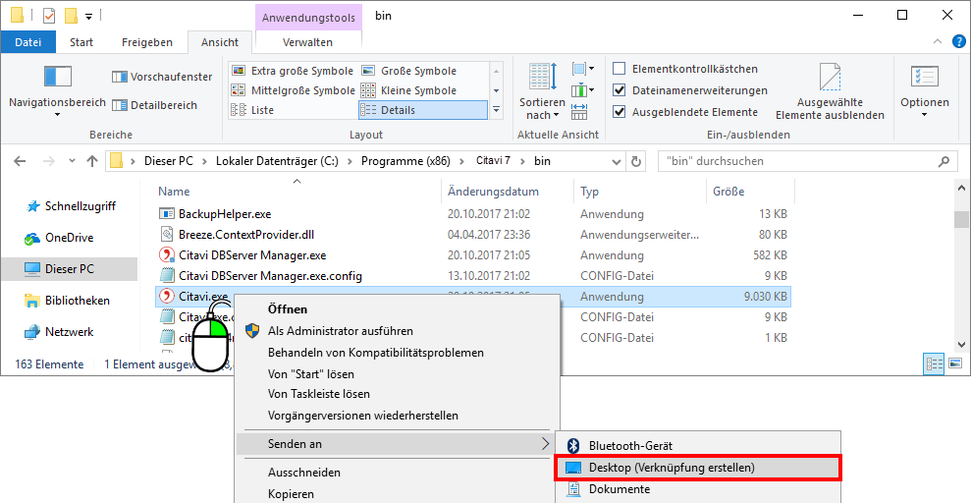971x503 pixels.
Task: Switch to the Start ribbon tab
Action: pos(81,42)
